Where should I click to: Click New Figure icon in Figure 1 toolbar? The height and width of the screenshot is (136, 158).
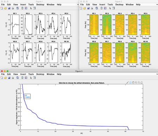2,8
